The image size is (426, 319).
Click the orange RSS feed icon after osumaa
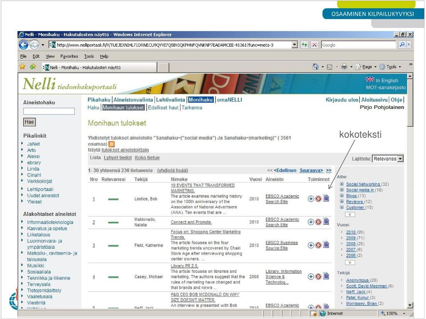tap(111, 144)
